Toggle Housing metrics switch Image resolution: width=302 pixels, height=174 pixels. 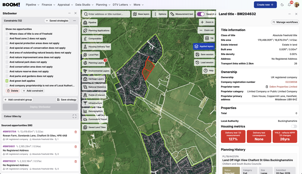click(x=294, y=126)
